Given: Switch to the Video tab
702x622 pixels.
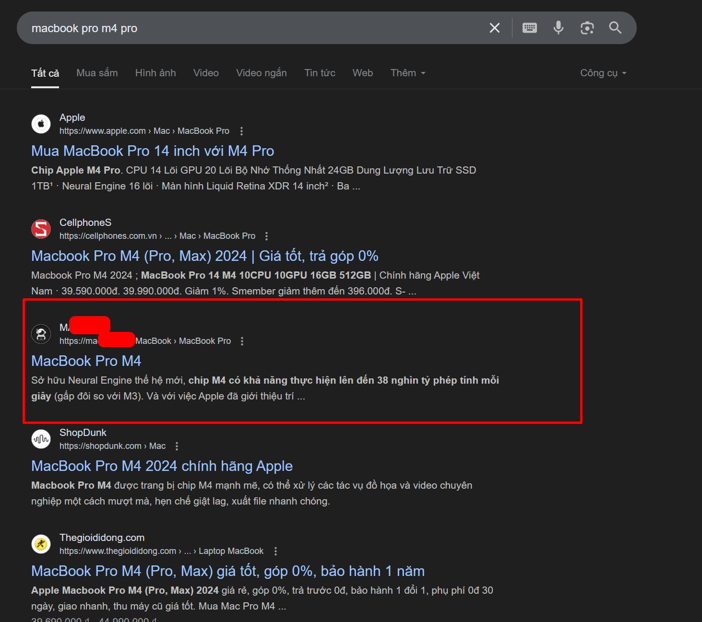Looking at the screenshot, I should pyautogui.click(x=206, y=73).
